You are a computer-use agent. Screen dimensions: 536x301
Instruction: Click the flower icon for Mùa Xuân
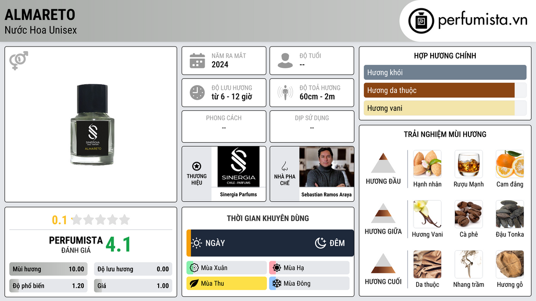pos(194,268)
